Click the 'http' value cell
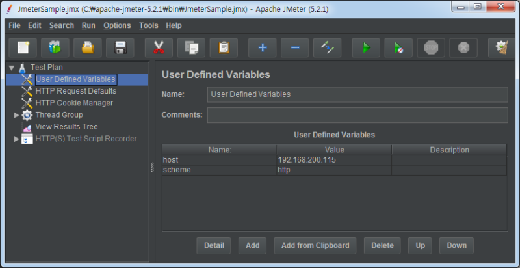Screen dimensions: 520x268 334,170
